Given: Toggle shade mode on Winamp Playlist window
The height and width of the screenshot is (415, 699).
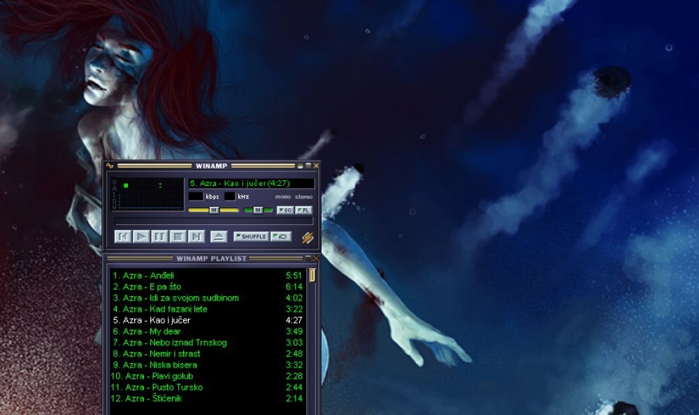Looking at the screenshot, I should [x=308, y=258].
